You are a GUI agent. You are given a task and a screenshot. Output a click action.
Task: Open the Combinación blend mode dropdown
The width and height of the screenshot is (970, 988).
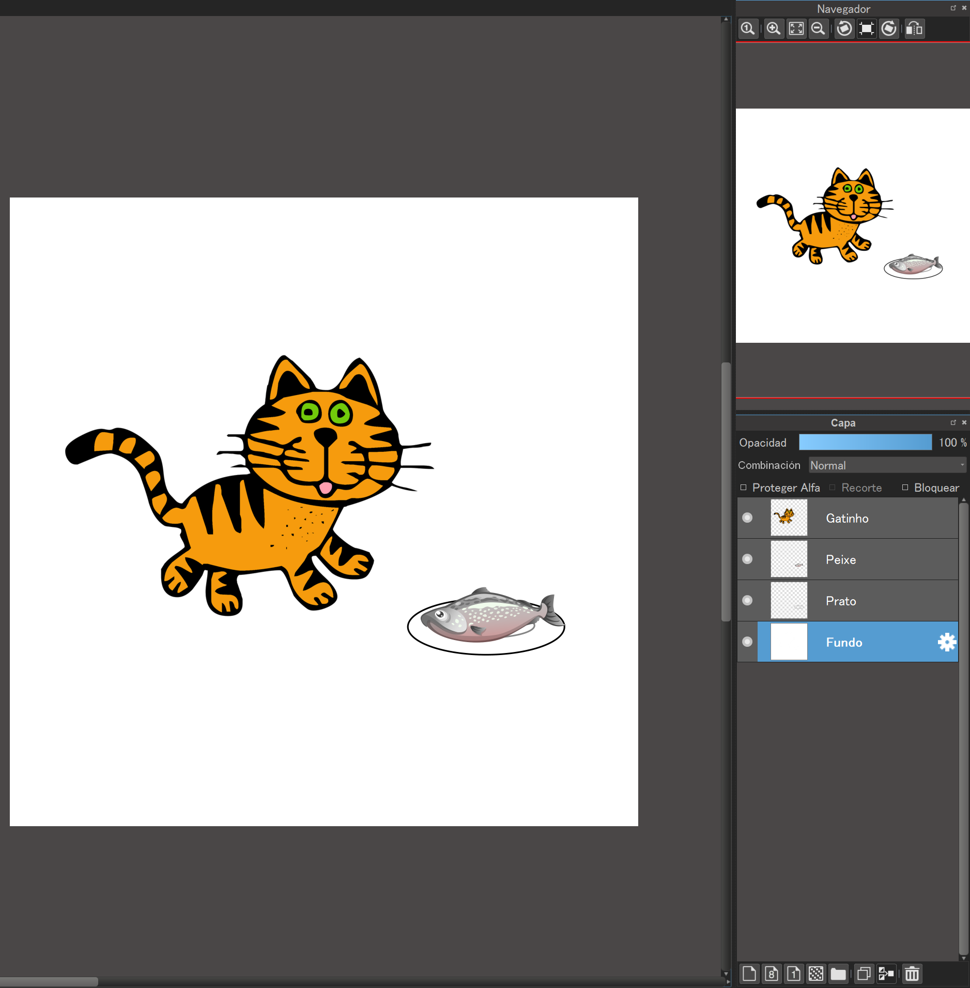887,465
